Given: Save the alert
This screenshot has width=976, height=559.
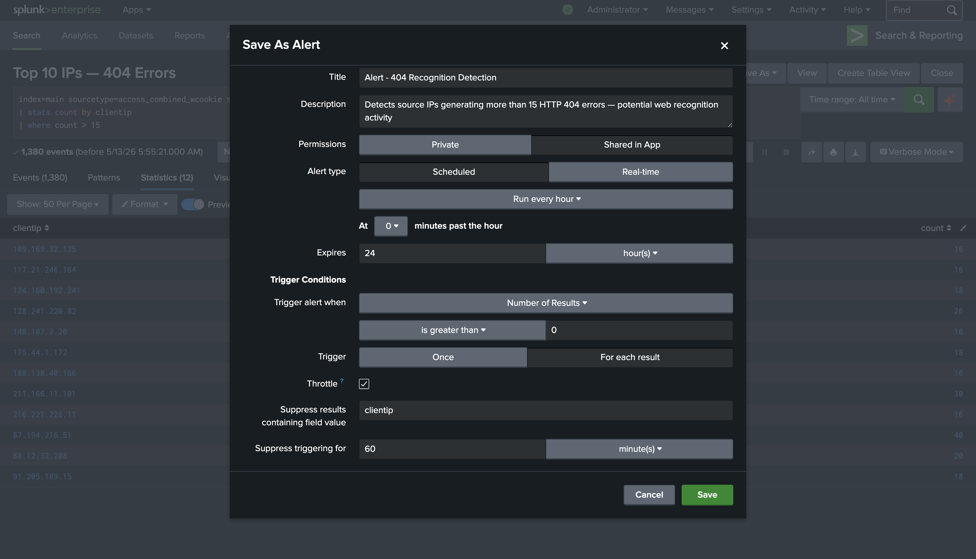Looking at the screenshot, I should coord(707,494).
